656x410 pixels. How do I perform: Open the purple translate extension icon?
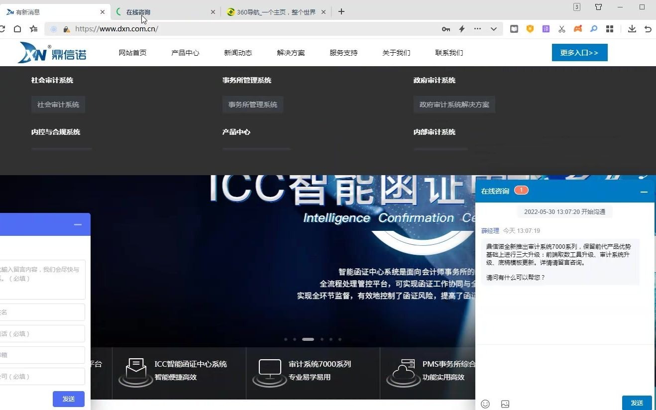[546, 29]
